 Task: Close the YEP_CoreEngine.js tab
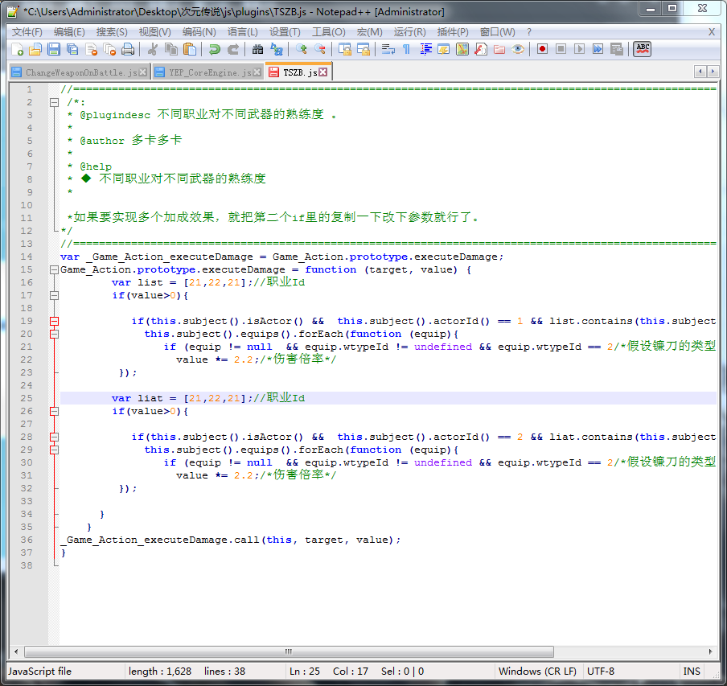[257, 72]
